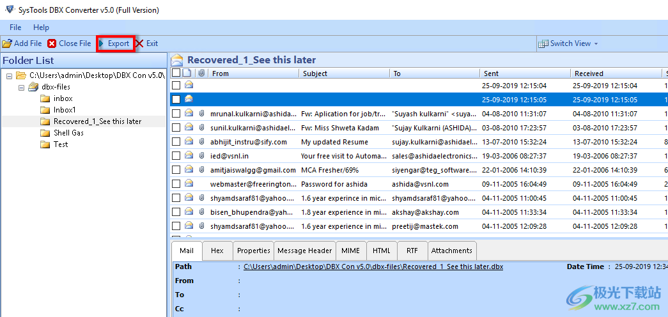Screen dimensions: 668x317
Task: Click subject 'My updated Resume'
Action: click(334, 142)
